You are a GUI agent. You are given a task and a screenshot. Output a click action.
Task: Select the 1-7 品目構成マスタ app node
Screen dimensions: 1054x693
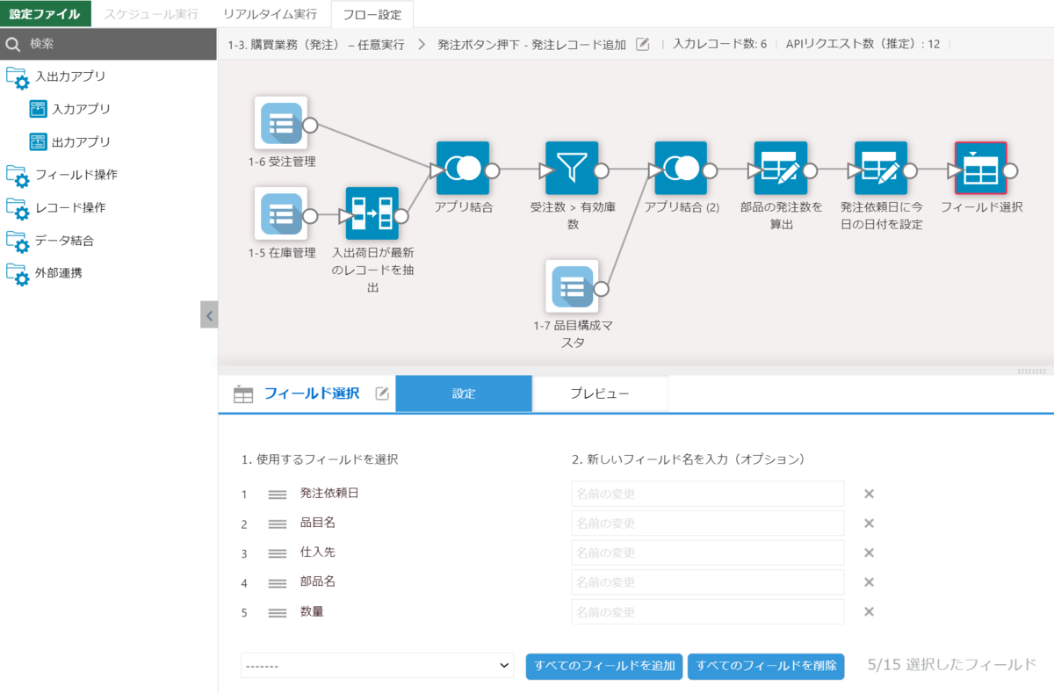click(x=572, y=285)
